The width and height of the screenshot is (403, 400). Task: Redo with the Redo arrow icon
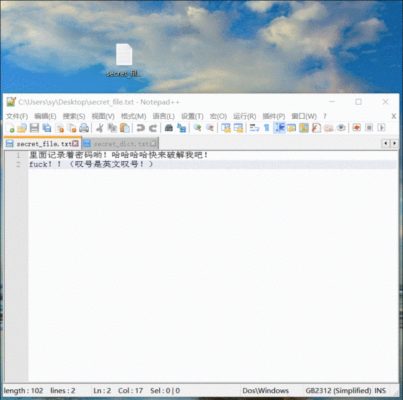coord(153,128)
